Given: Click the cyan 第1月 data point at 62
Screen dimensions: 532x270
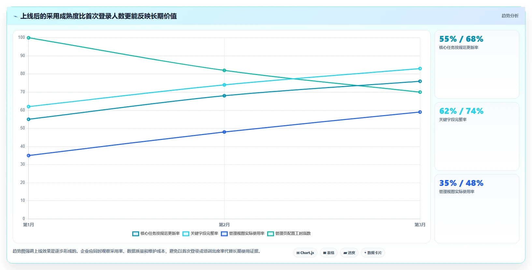Looking at the screenshot, I should pos(29,107).
